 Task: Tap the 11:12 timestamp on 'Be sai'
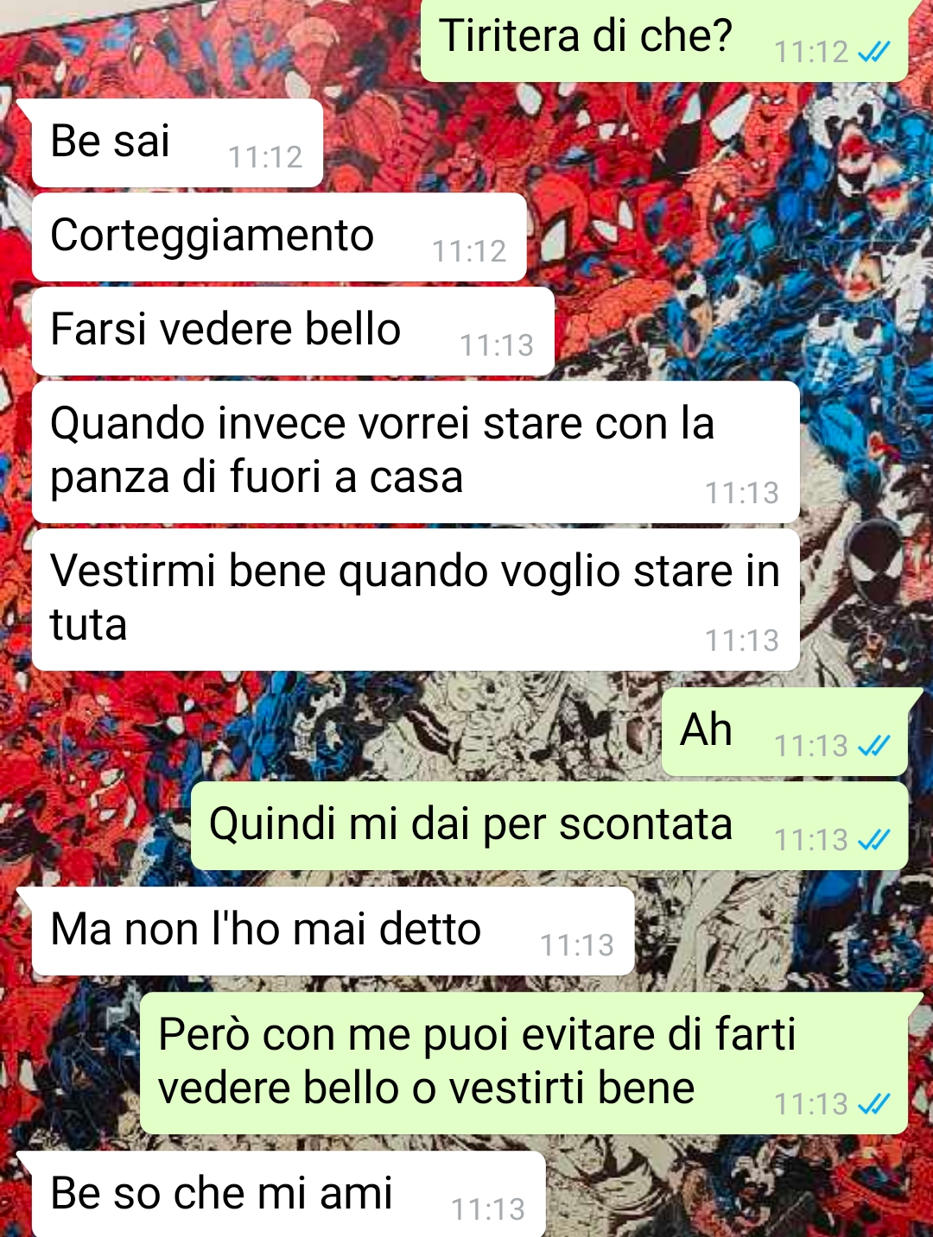265,157
